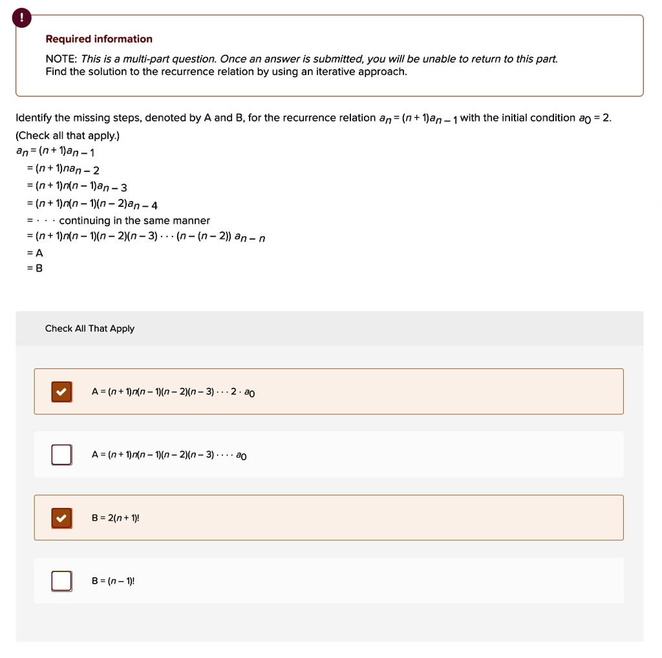Click the "= B" missing step line
Viewport: 662px width, 658px height.
35,268
